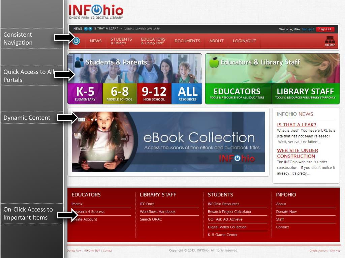The image size is (345, 258).
Task: Click Create Account under Educators
Action: [x=84, y=219]
